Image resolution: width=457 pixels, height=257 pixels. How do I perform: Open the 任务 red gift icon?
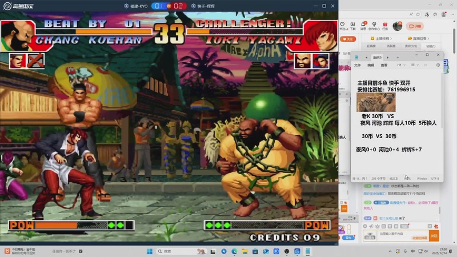coord(385,26)
